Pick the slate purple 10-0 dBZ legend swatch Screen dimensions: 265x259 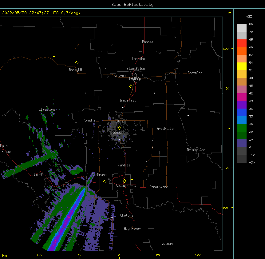click(242, 143)
